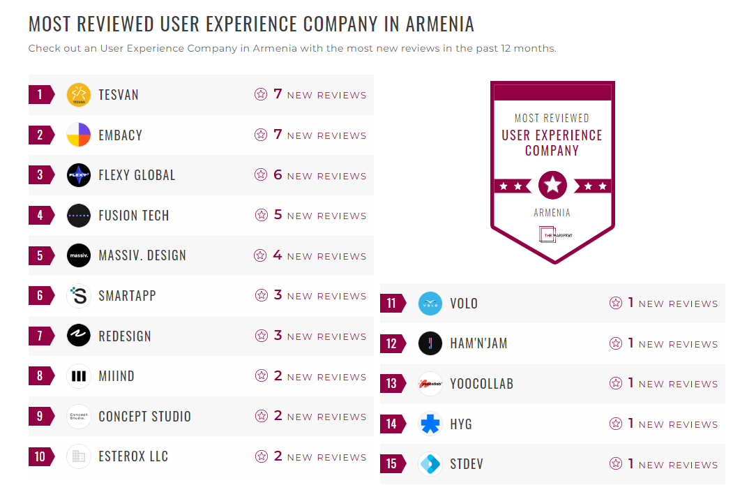
Task: Click the Most Reviewed User Experience badge
Action: pyautogui.click(x=552, y=172)
